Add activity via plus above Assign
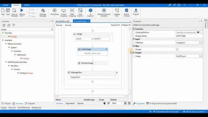 pos(93,31)
